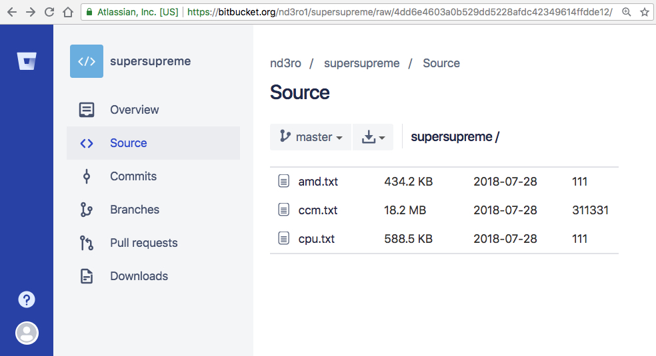Click the supersupreme breadcrumb link

click(361, 63)
